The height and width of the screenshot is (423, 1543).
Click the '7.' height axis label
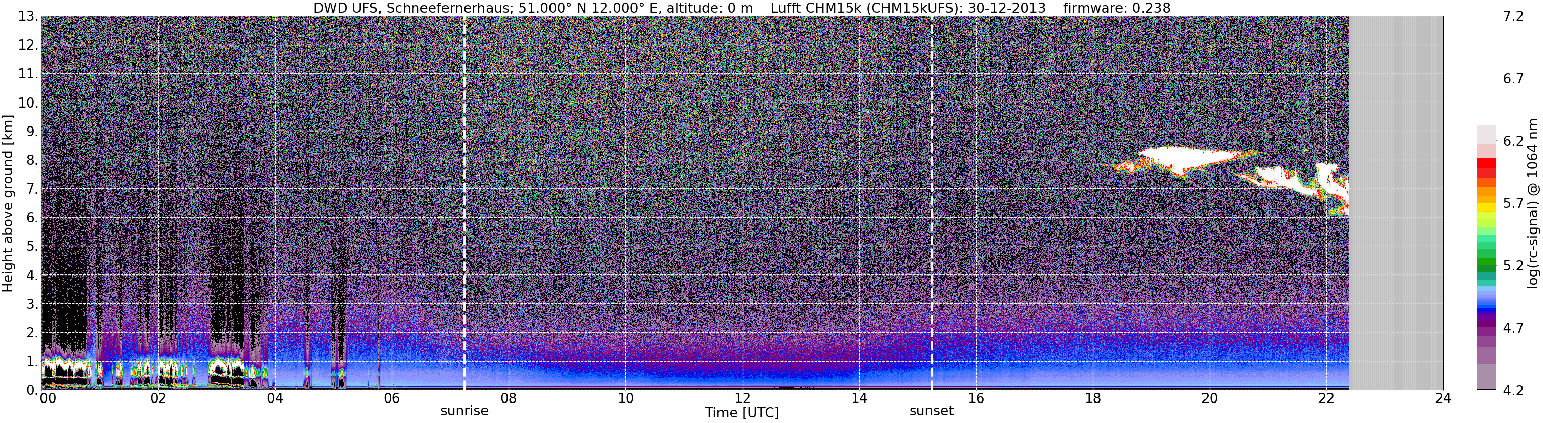click(x=32, y=189)
